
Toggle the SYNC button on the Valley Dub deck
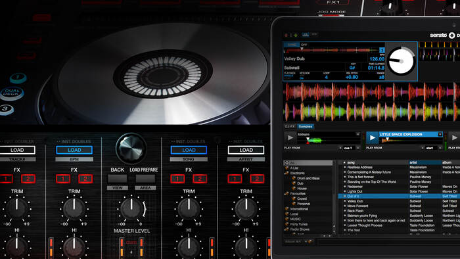click(292, 45)
